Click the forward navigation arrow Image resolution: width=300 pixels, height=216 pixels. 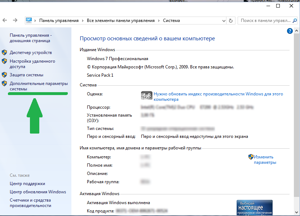pyautogui.click(x=14, y=21)
